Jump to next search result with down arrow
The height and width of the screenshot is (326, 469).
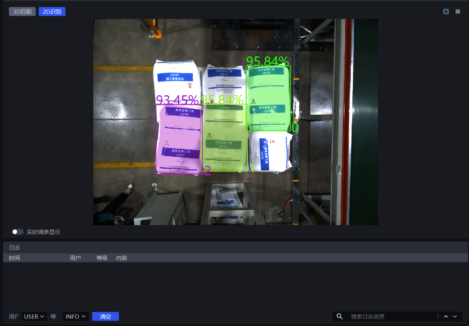455,316
